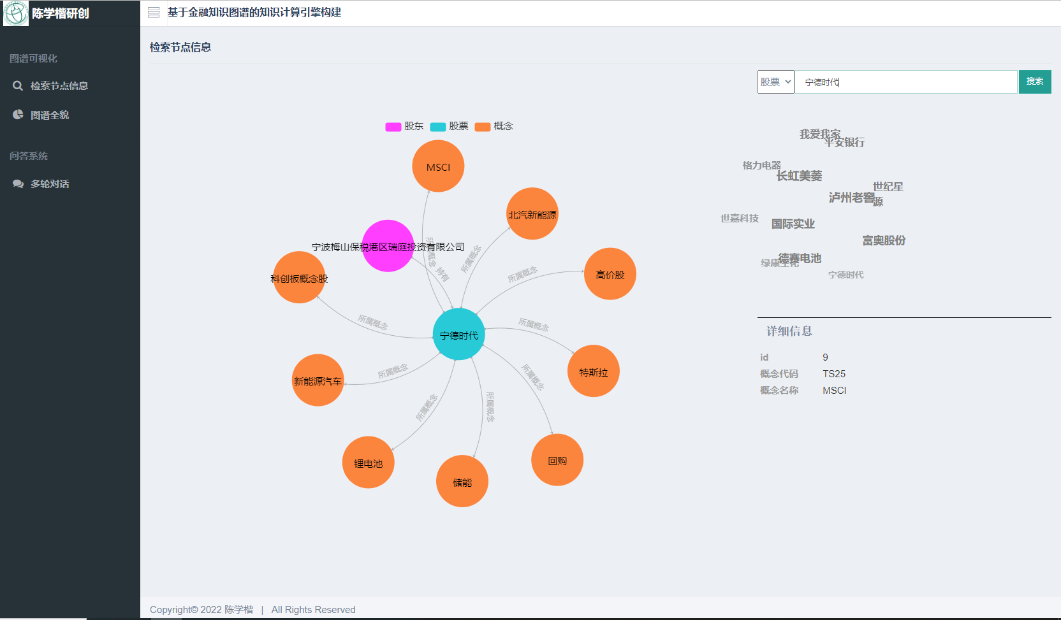
Task: Click the chat bubbles icon beside 多轮对话
Action: 18,184
